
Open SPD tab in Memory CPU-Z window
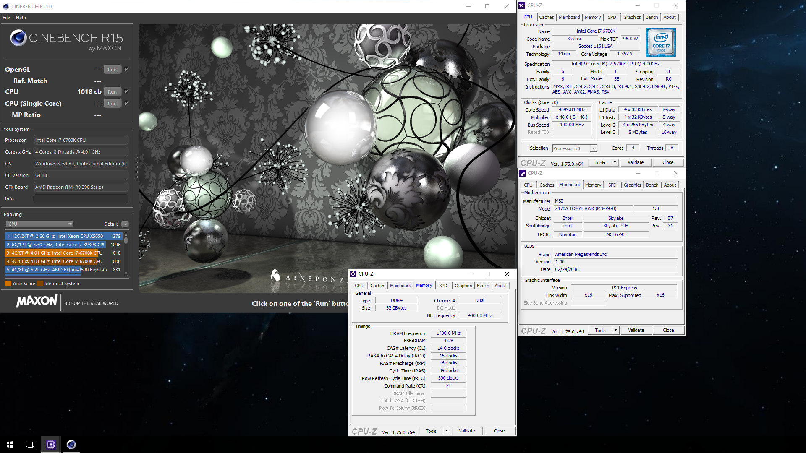pos(443,286)
